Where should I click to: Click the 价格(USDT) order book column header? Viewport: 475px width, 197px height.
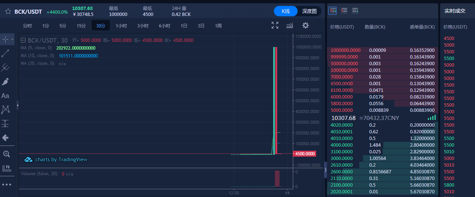342,27
